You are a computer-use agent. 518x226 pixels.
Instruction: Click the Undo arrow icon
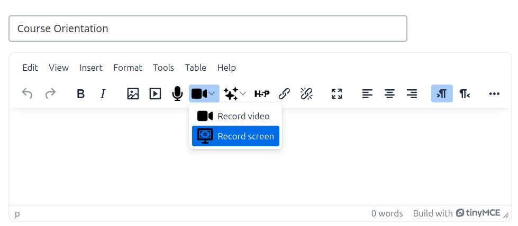tap(27, 94)
